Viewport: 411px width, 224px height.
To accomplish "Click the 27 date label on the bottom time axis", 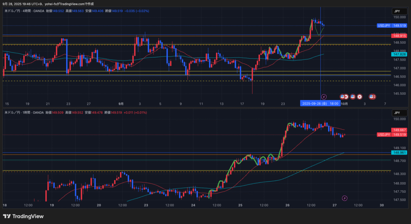I will [x=334, y=205].
